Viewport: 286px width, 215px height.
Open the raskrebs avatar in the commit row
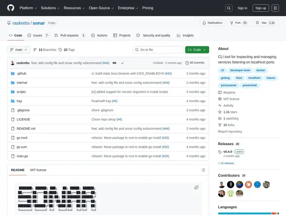13,63
